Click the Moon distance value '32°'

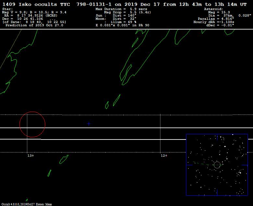(133, 19)
